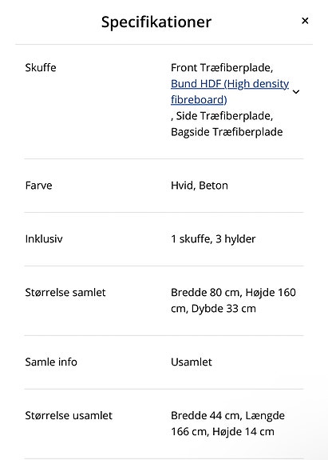Click the Størrelse samlet label
328x460 pixels.
tap(65, 292)
